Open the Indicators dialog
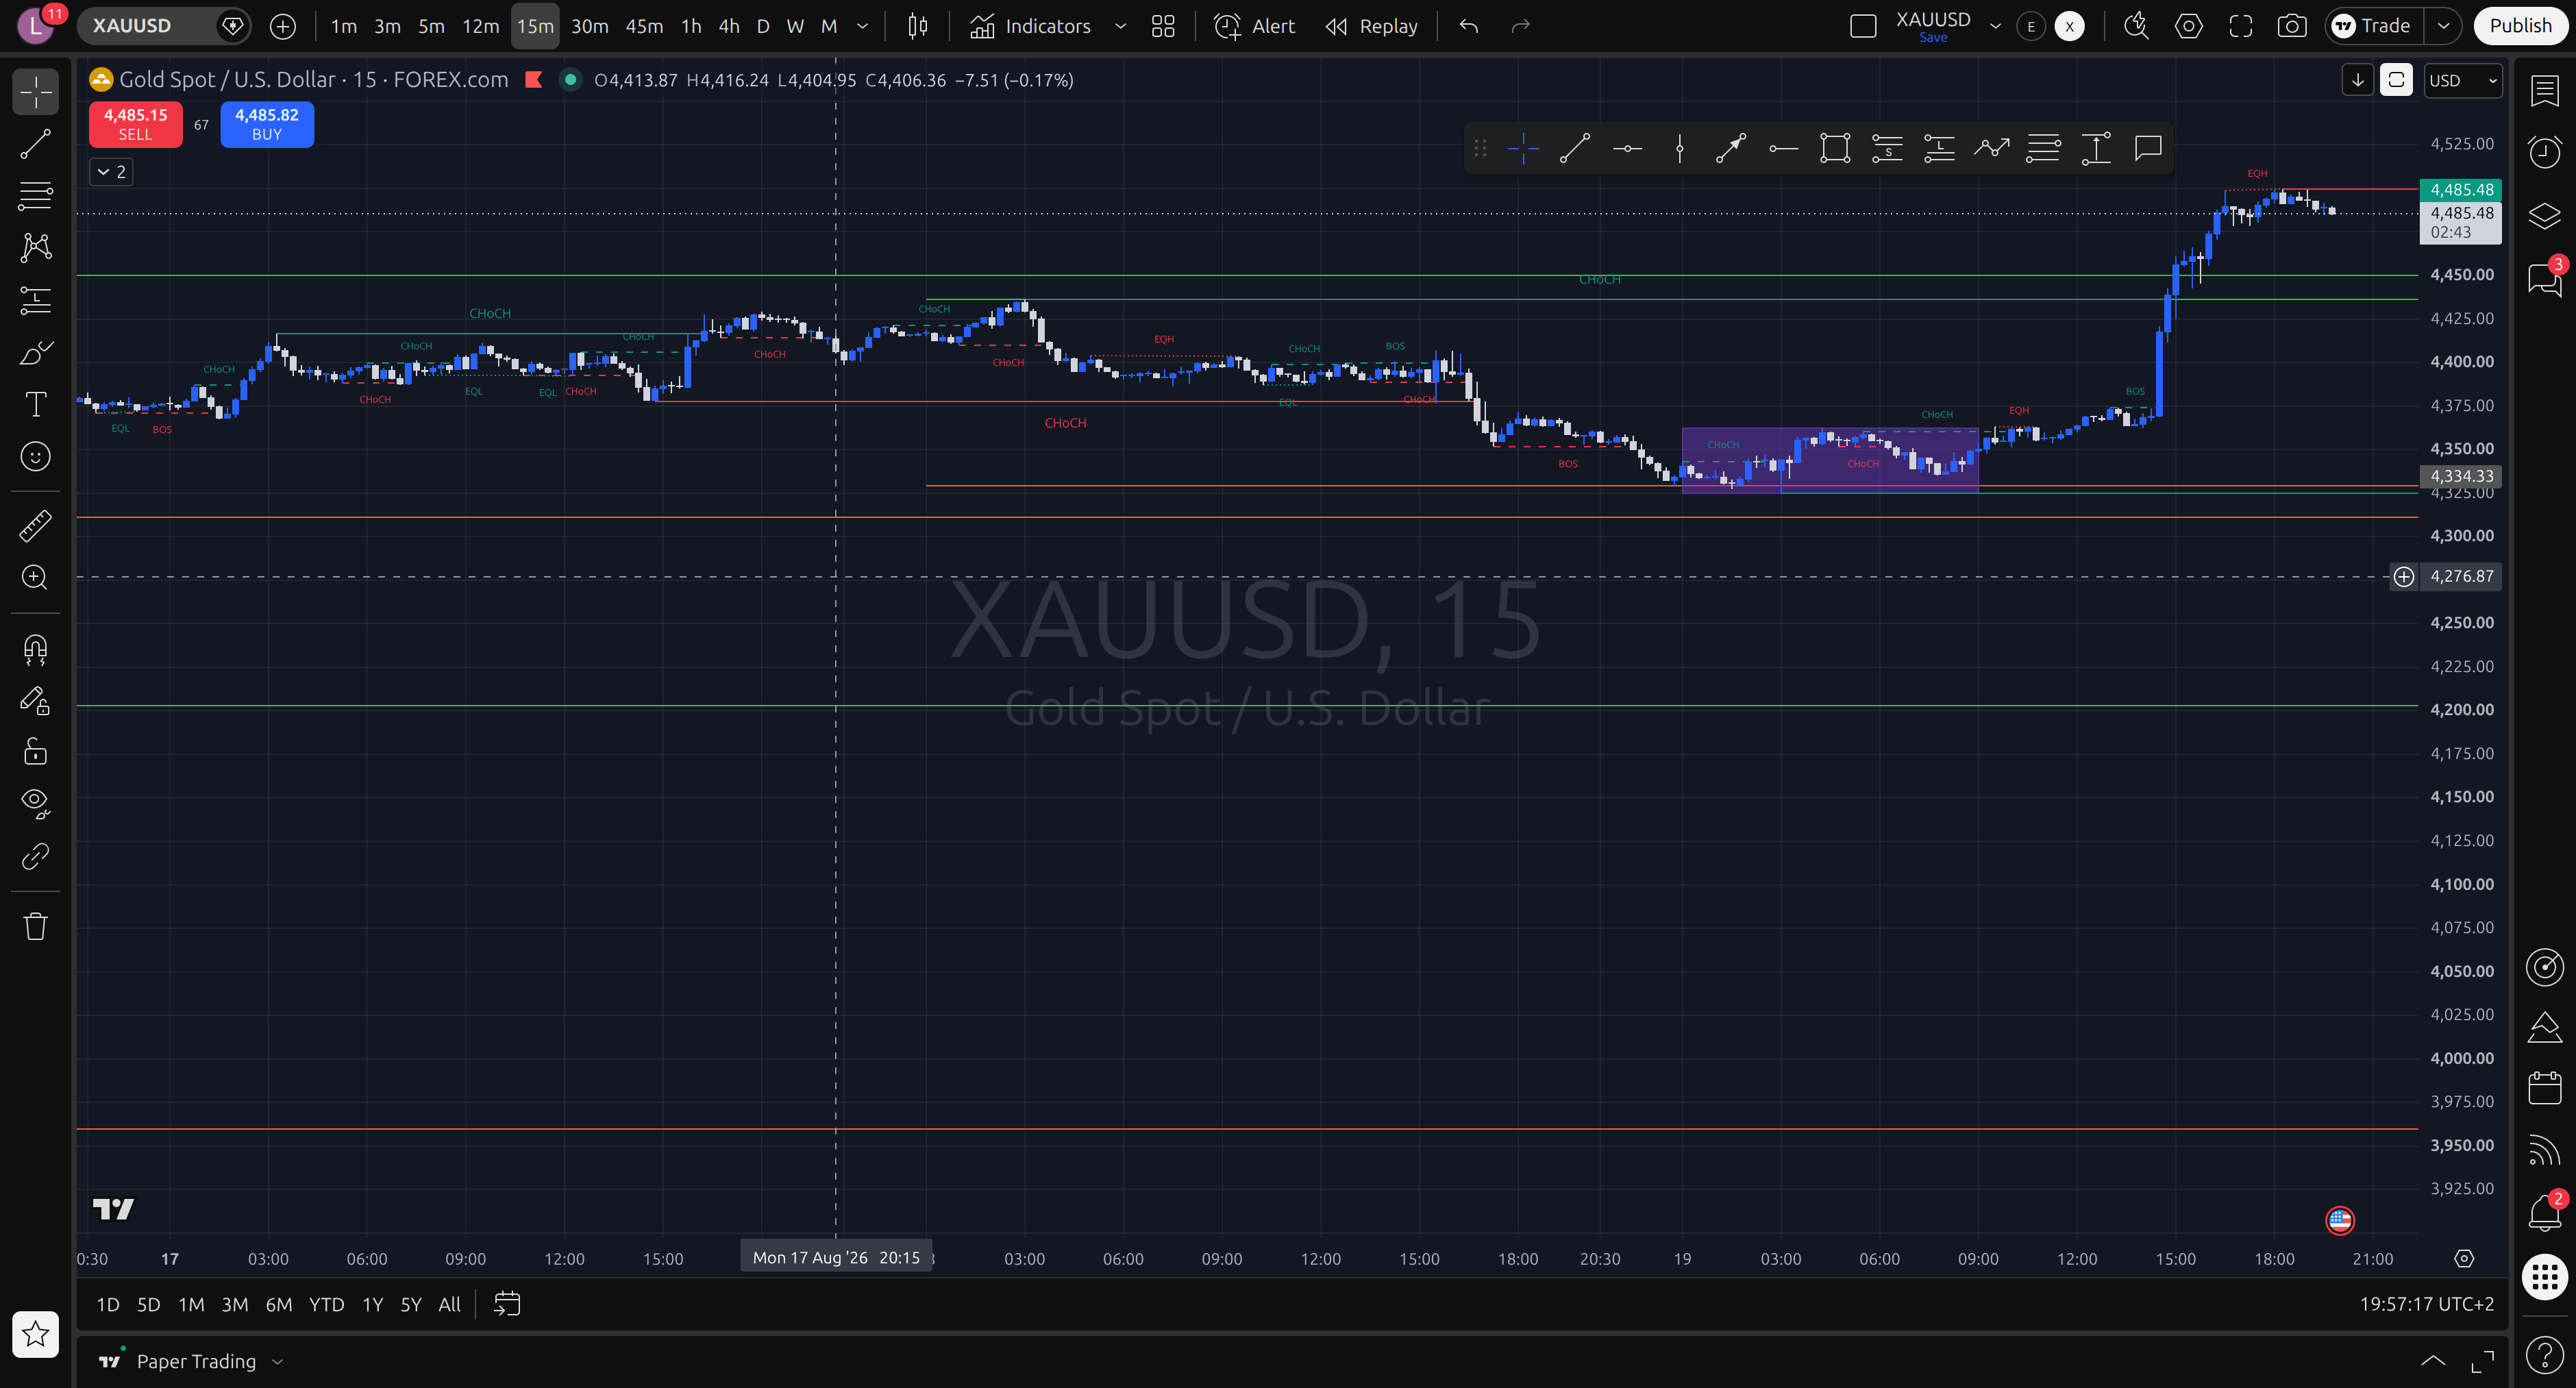Image resolution: width=2576 pixels, height=1388 pixels. (x=1031, y=26)
